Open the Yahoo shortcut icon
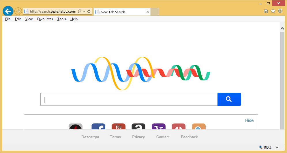Screen dimensions: 287x153 point(159,126)
